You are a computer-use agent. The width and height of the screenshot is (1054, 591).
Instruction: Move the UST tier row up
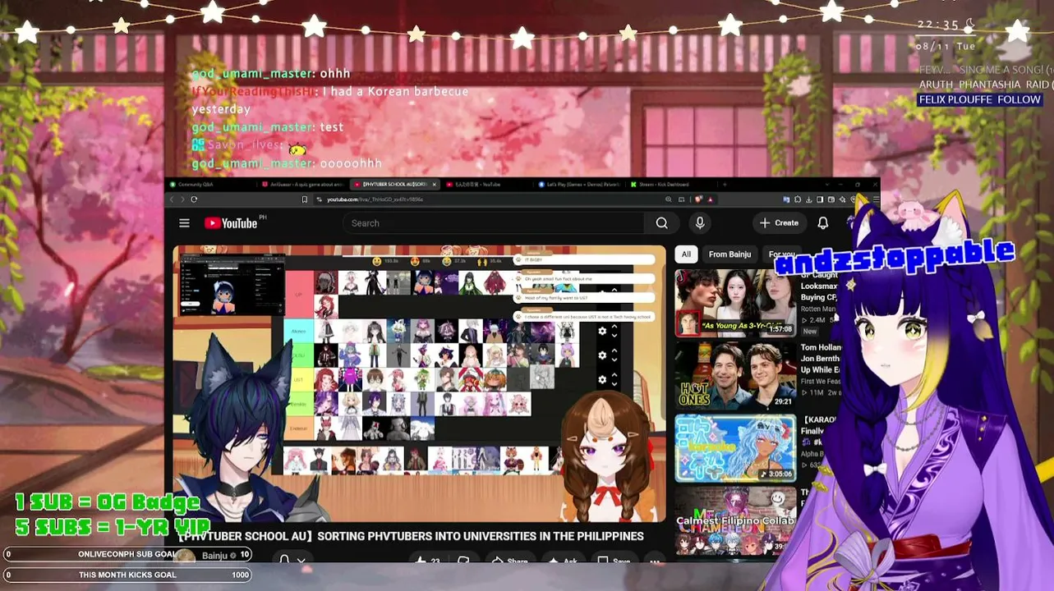(614, 376)
